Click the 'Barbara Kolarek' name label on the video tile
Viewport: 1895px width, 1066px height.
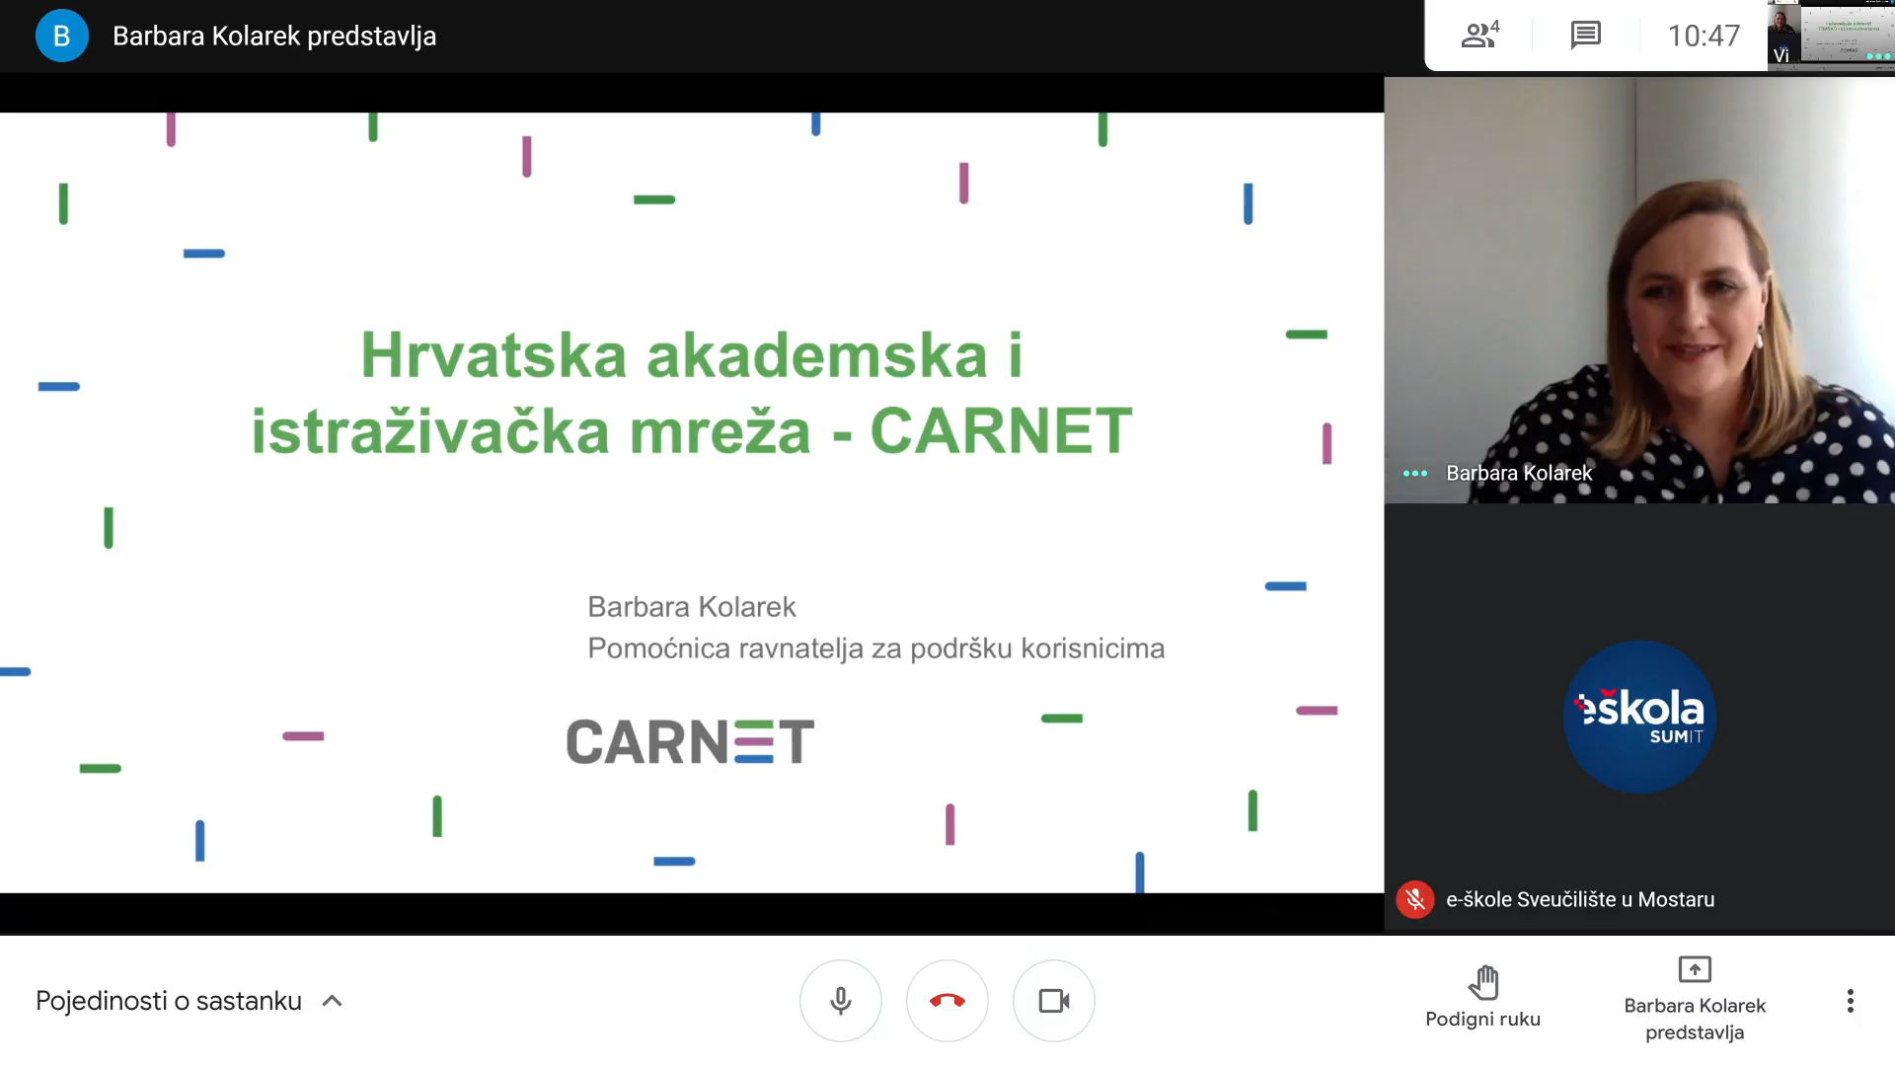point(1519,473)
